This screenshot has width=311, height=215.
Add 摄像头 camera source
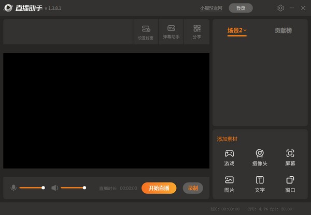click(260, 157)
